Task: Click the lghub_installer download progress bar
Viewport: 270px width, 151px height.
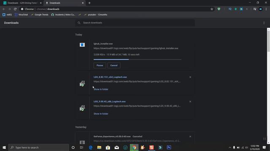Action: click(x=137, y=60)
